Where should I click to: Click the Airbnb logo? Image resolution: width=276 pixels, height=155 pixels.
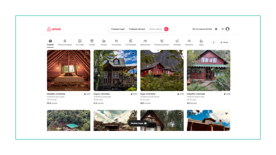pos(54,29)
